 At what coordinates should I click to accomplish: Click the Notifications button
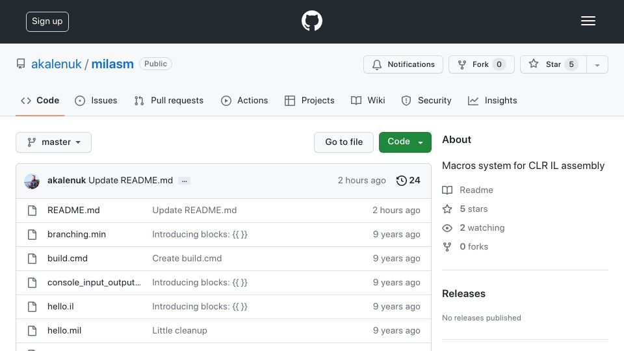(403, 64)
